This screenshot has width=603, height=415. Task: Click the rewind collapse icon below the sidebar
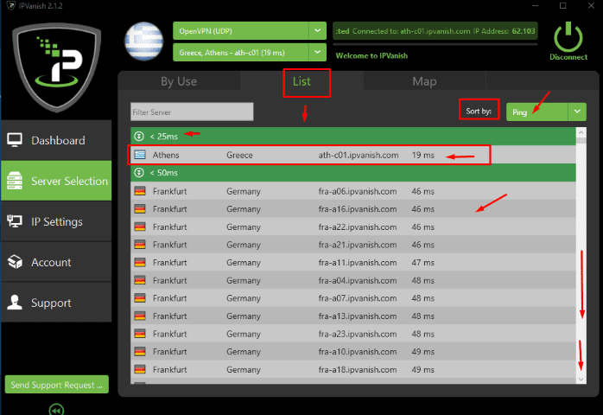(x=56, y=410)
